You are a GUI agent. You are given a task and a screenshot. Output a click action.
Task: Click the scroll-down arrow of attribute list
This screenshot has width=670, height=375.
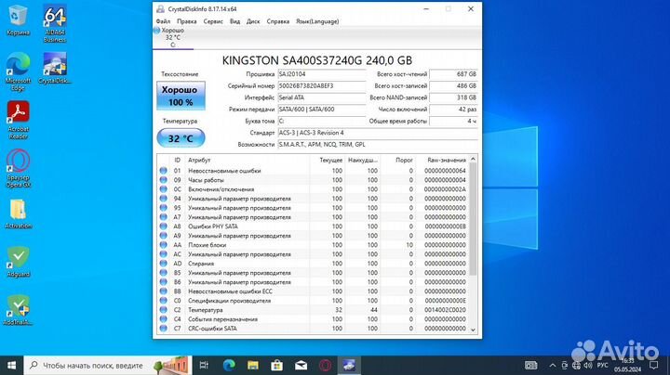pyautogui.click(x=473, y=330)
